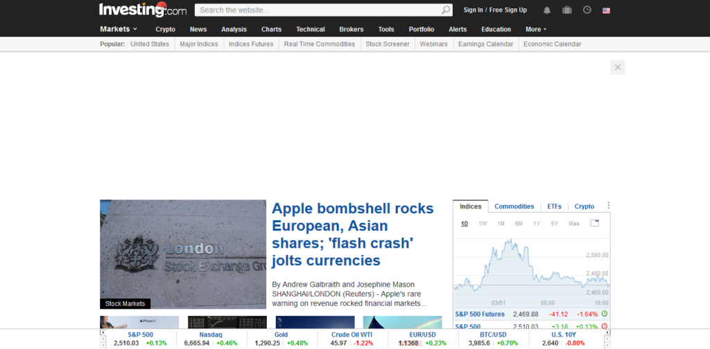The image size is (710, 349).
Task: Select the Indices tab
Action: (x=471, y=206)
